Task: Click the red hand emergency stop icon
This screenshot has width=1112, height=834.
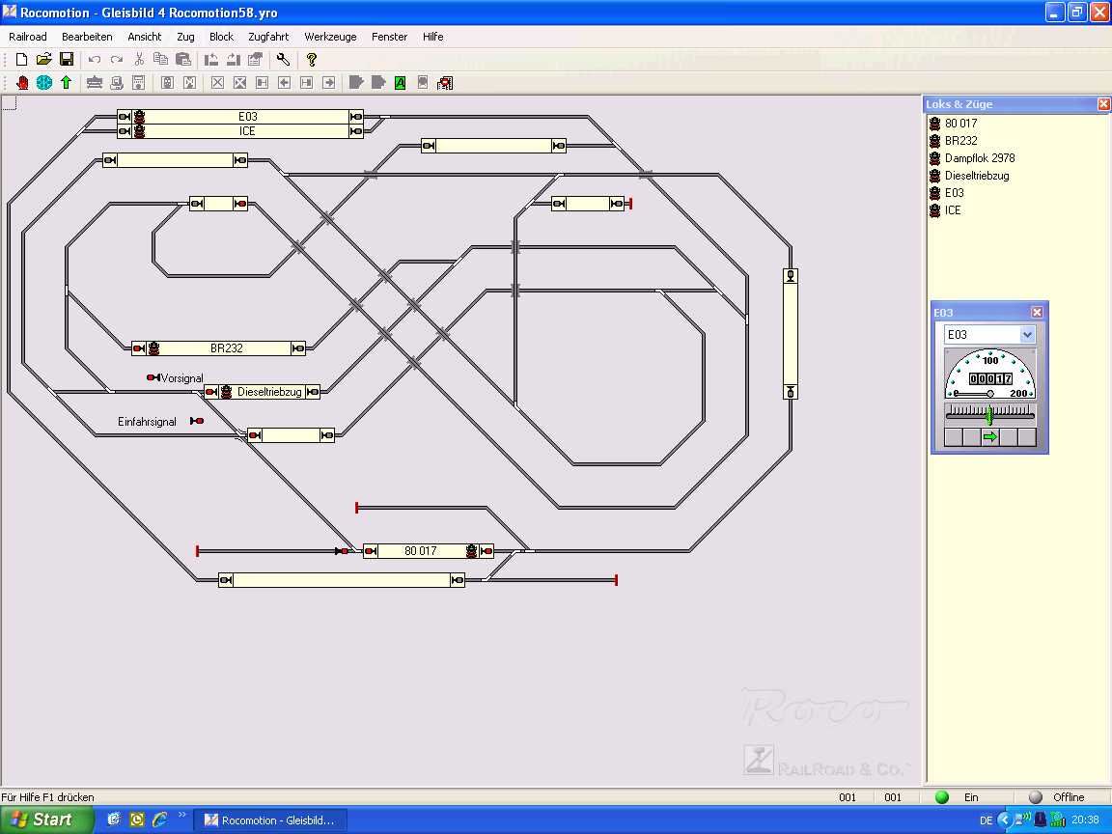Action: pyautogui.click(x=22, y=83)
